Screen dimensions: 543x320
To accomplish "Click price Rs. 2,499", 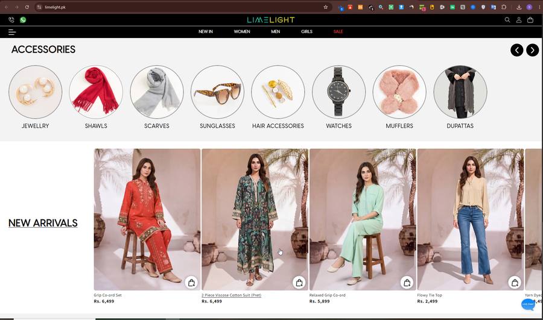I will pos(427,301).
